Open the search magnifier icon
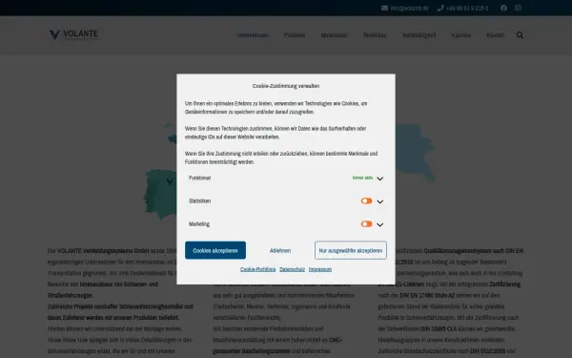The height and width of the screenshot is (358, 572). point(520,35)
